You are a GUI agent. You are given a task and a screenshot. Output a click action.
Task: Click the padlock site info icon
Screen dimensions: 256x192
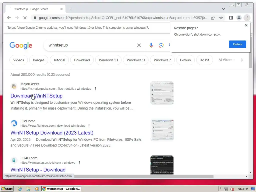coord(35,18)
